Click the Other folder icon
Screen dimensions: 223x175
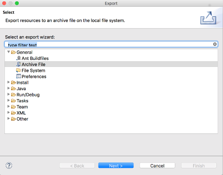13,119
